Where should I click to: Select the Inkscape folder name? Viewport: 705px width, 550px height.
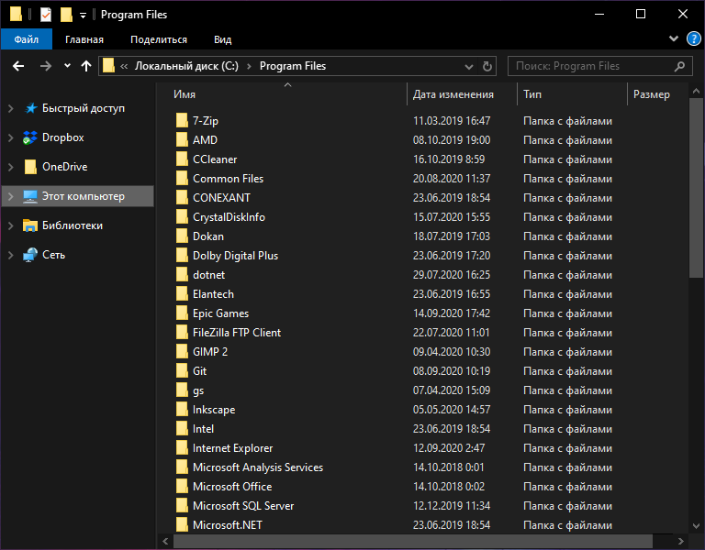pyautogui.click(x=214, y=410)
